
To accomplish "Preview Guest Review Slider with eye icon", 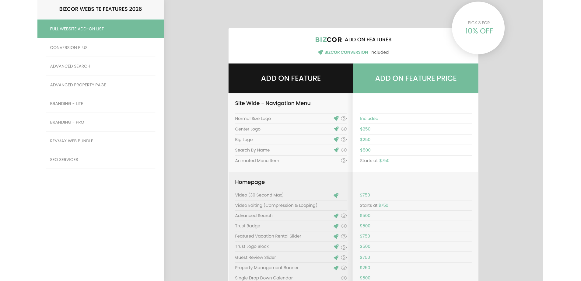I will tap(344, 258).
